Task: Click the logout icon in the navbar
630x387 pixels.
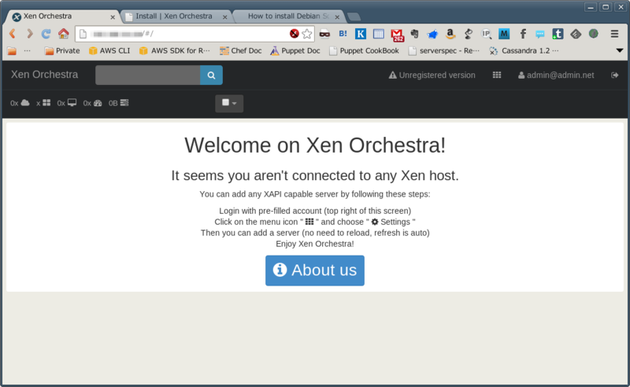Action: 614,75
